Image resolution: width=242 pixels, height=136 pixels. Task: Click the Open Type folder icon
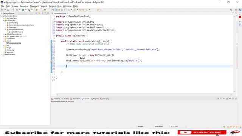tap(45, 10)
